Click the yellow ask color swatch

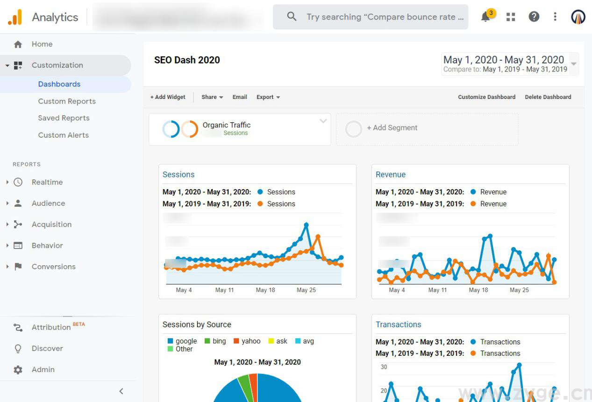tap(271, 341)
